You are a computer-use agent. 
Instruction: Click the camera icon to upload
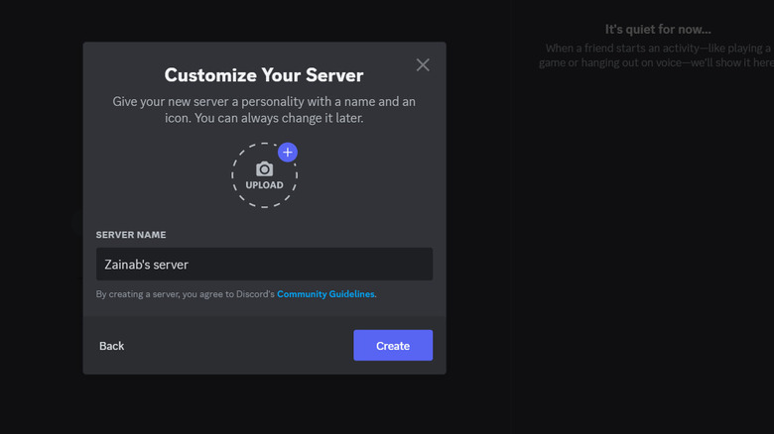click(x=264, y=169)
